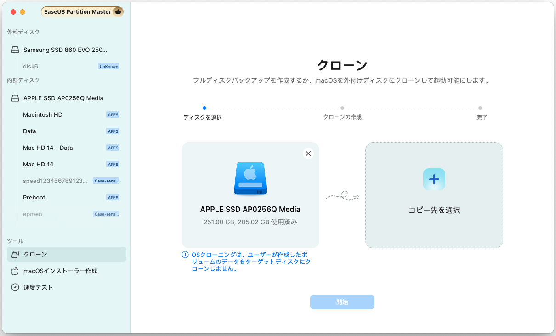556x336 pixels.
Task: Select the Preboot volume
Action: coord(34,198)
